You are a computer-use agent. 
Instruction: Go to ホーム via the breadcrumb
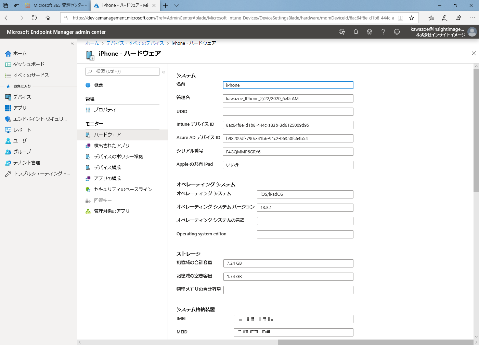coord(92,43)
